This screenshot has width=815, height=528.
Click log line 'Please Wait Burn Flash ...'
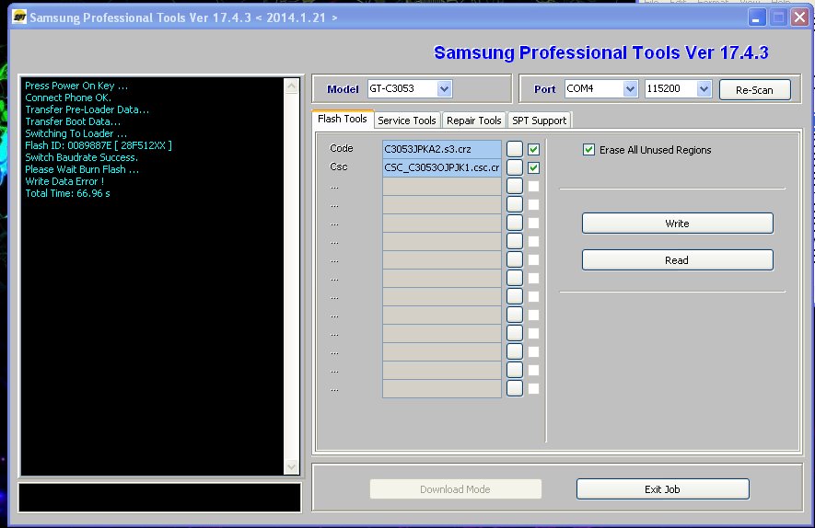coord(82,169)
